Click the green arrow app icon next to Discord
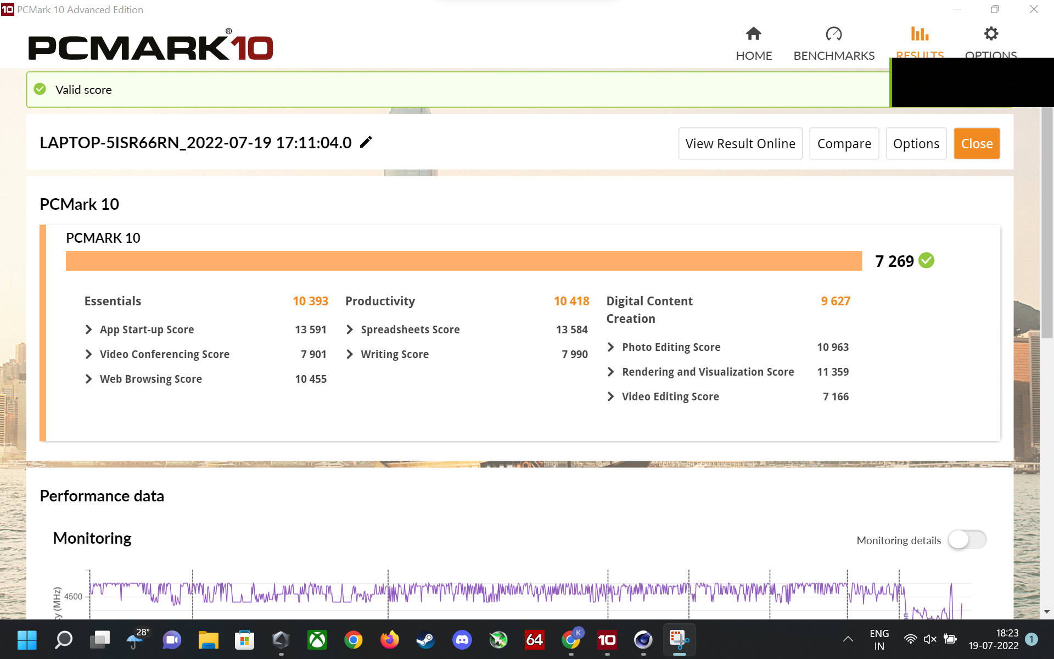This screenshot has height=659, width=1054. (x=498, y=640)
